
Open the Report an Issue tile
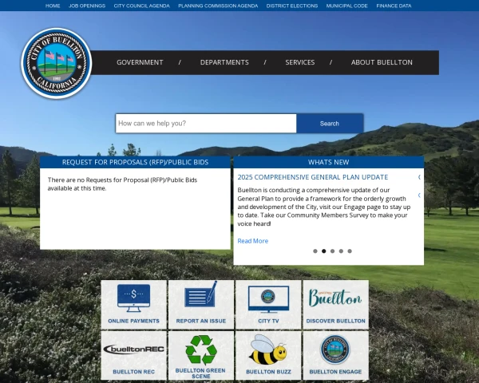click(201, 305)
